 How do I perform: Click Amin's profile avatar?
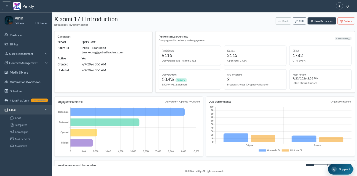coord(8,21)
